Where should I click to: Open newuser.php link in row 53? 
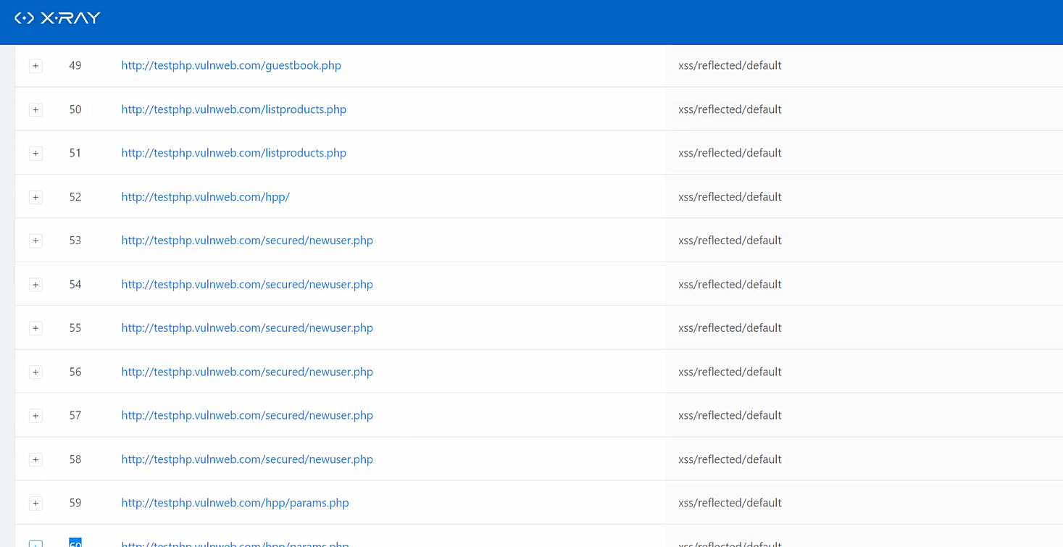coord(247,241)
